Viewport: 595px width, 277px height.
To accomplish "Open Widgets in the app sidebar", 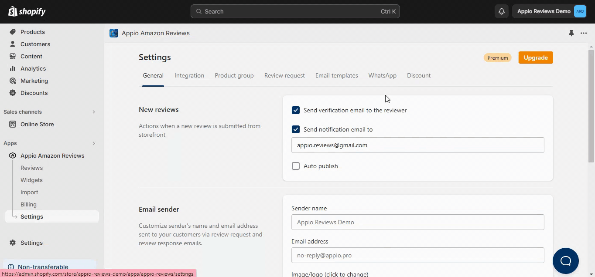I will pos(31,180).
